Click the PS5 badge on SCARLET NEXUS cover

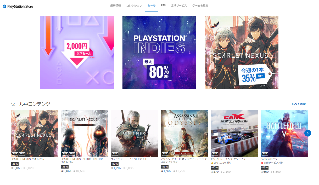(15, 154)
